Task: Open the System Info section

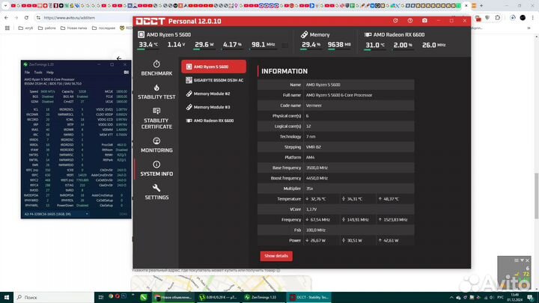Action: (156, 168)
